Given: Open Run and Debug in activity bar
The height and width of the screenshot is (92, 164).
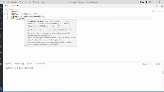Looking at the screenshot, I should [x=1, y=24].
